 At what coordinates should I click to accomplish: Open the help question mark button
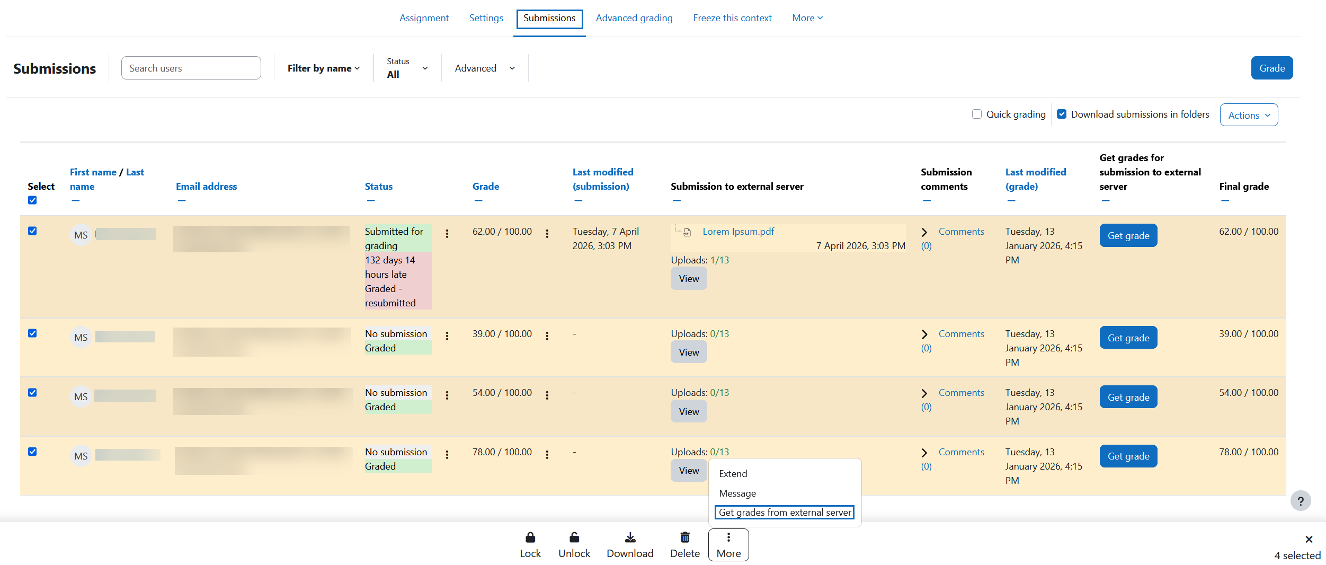pyautogui.click(x=1300, y=501)
